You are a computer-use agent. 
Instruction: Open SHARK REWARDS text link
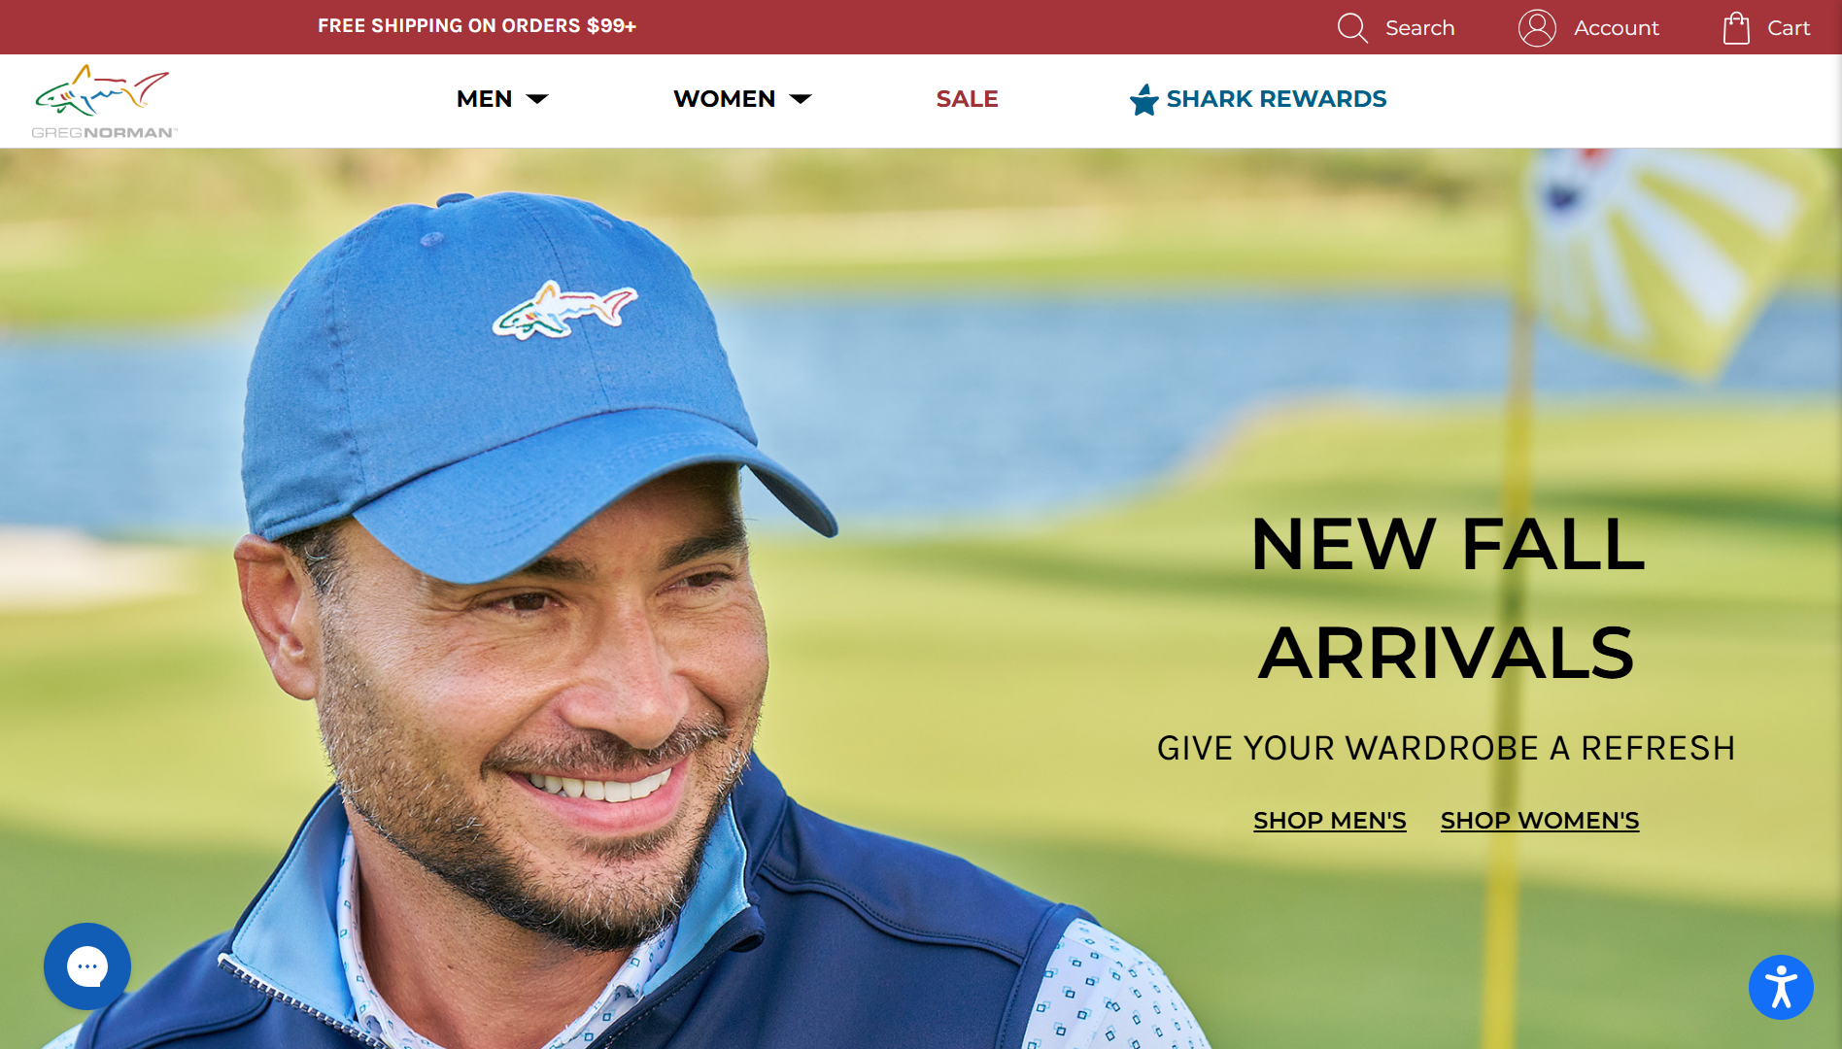1277,99
